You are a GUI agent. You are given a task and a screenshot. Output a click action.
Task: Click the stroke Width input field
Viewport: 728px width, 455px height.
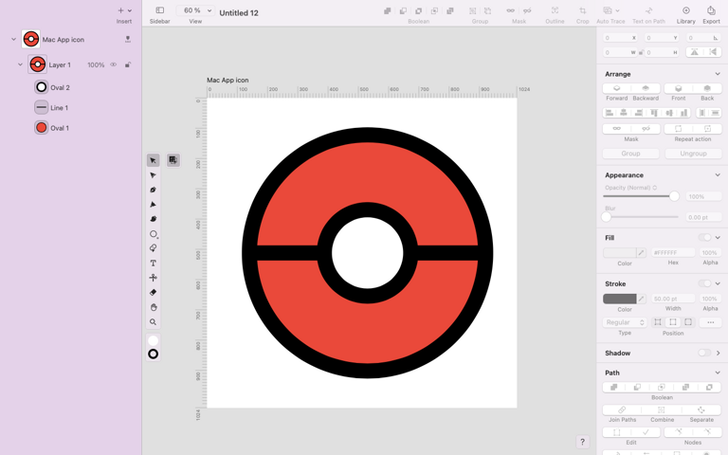click(x=673, y=299)
